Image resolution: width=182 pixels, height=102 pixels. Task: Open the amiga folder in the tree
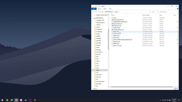[x=98, y=27]
